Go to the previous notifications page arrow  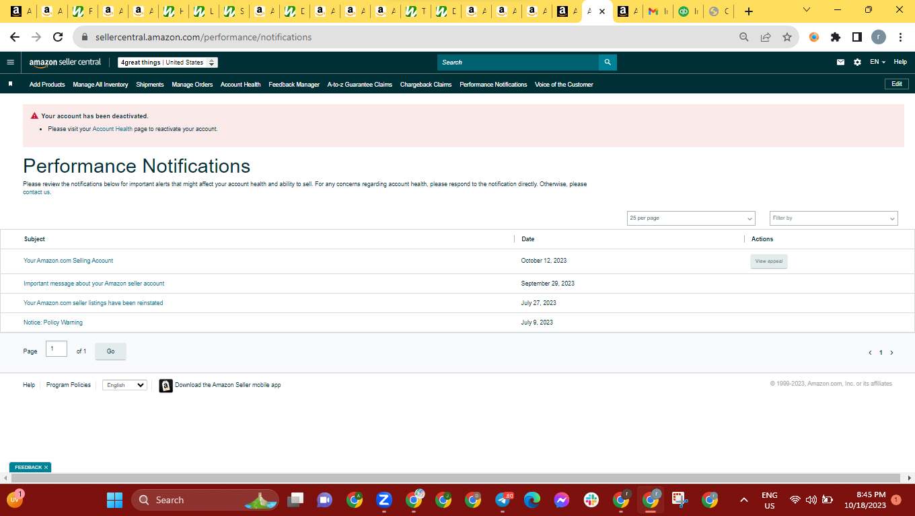(x=870, y=353)
